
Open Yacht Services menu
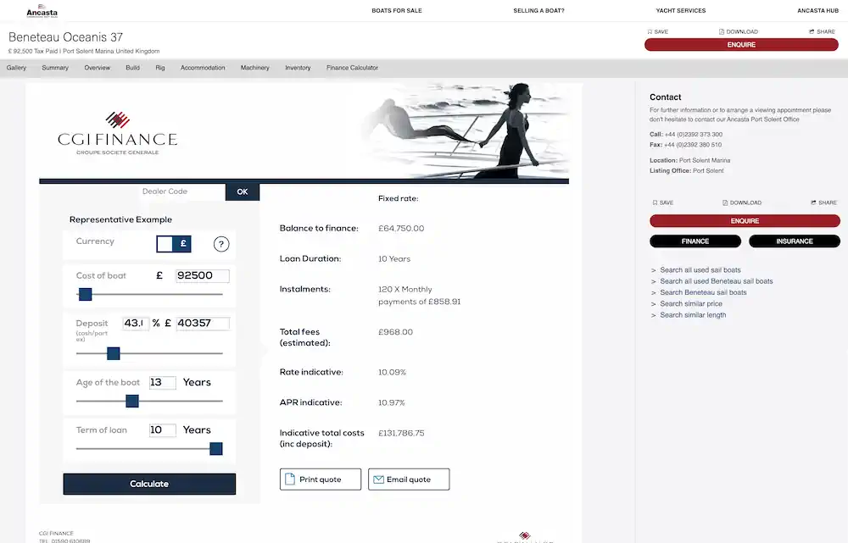(680, 11)
